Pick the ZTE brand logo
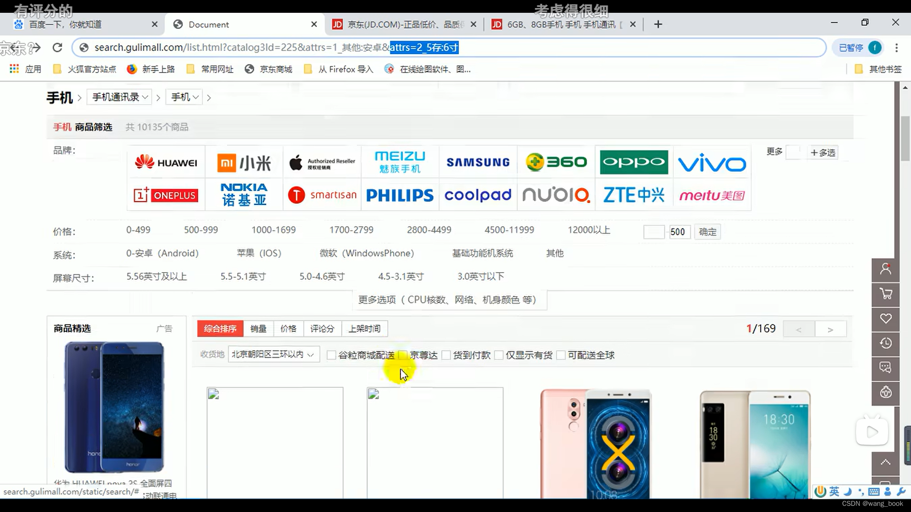911x512 pixels. [x=634, y=195]
